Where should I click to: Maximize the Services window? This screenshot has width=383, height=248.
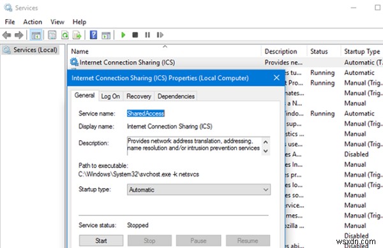pyautogui.click(x=378, y=8)
